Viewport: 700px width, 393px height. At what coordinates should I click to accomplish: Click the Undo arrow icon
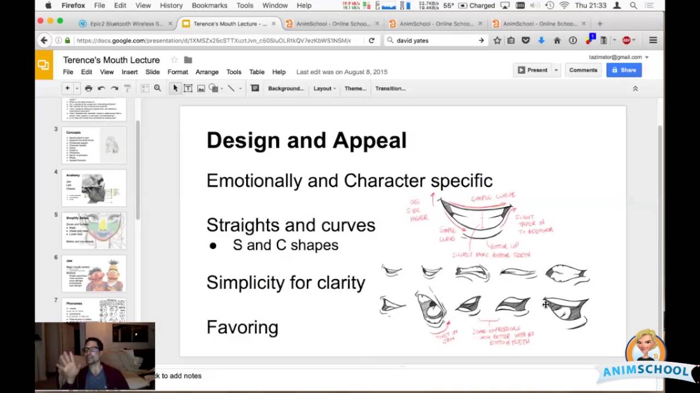point(101,88)
